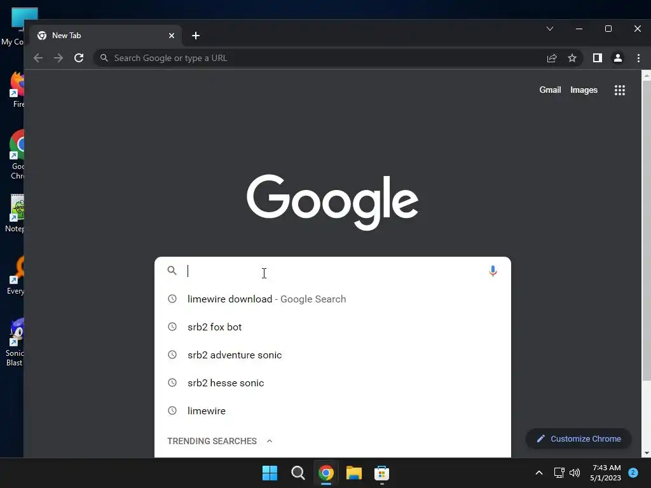
Task: Choose 'limewire download' suggestion
Action: pyautogui.click(x=332, y=299)
